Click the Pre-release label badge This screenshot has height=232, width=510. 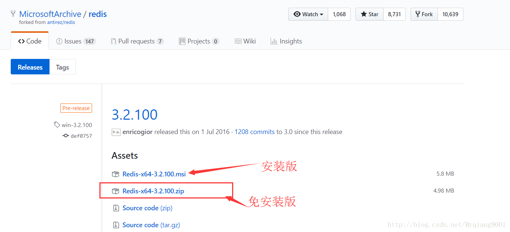76,108
